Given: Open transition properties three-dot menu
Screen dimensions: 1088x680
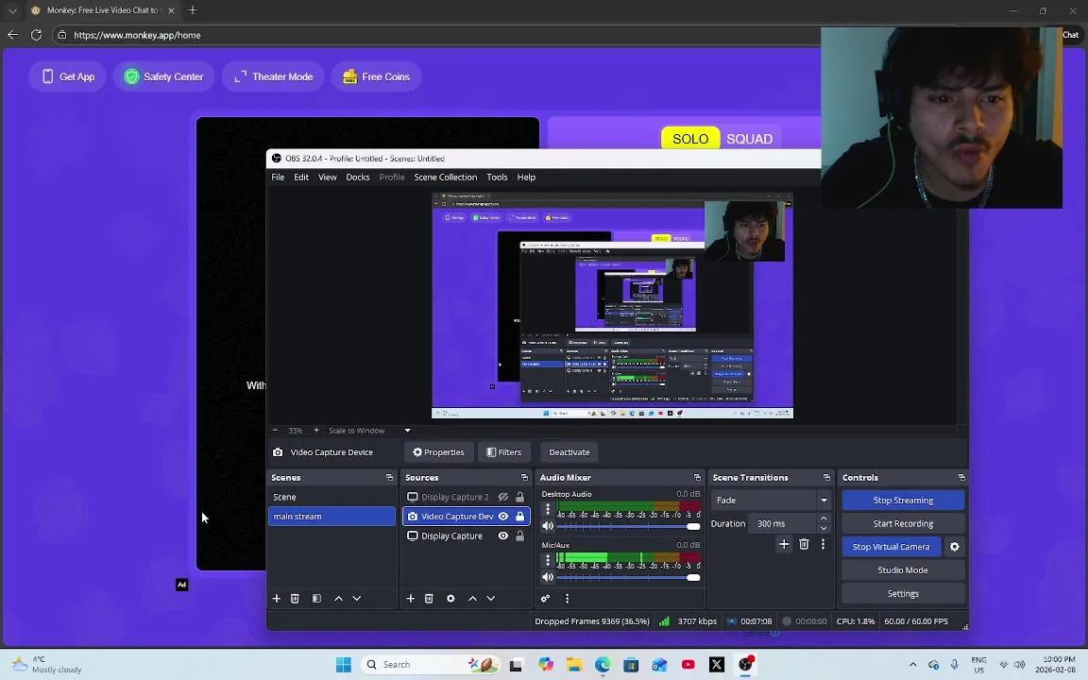Looking at the screenshot, I should click(823, 544).
